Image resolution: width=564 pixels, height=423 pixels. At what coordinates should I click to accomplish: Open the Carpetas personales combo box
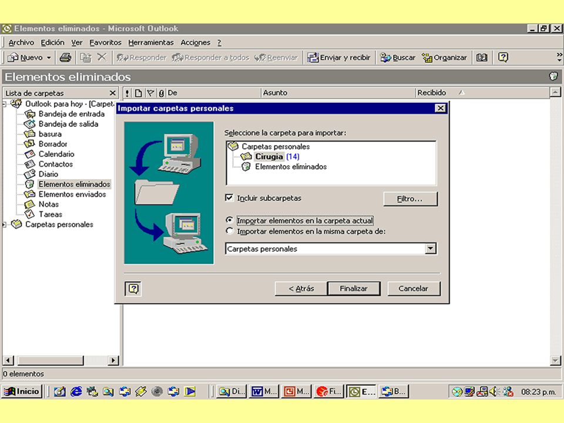(x=431, y=249)
